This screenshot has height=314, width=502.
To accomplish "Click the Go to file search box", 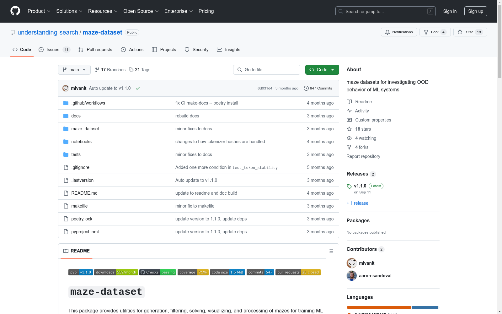I will (267, 70).
